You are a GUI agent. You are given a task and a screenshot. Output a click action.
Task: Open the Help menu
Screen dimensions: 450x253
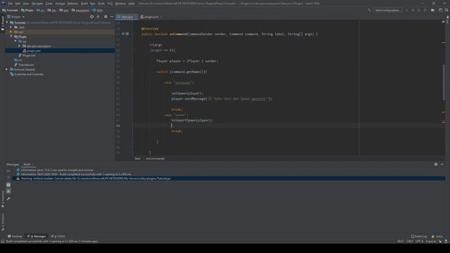pos(131,4)
